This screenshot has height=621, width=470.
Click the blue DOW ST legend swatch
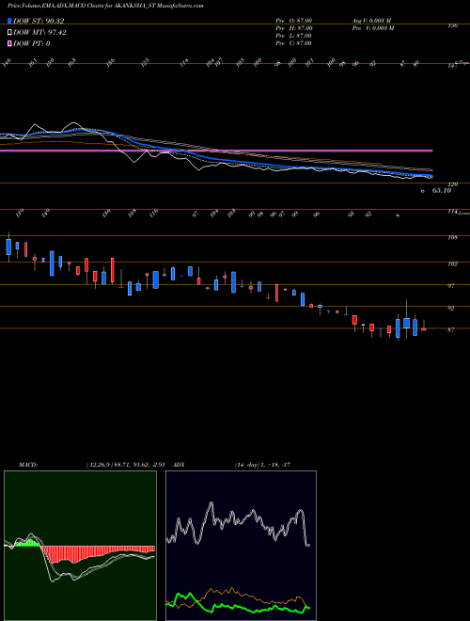[x=9, y=21]
